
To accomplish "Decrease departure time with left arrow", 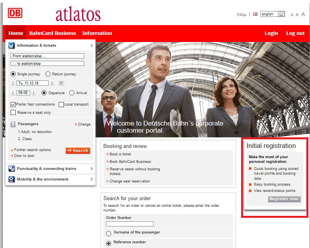I will coord(13,92).
